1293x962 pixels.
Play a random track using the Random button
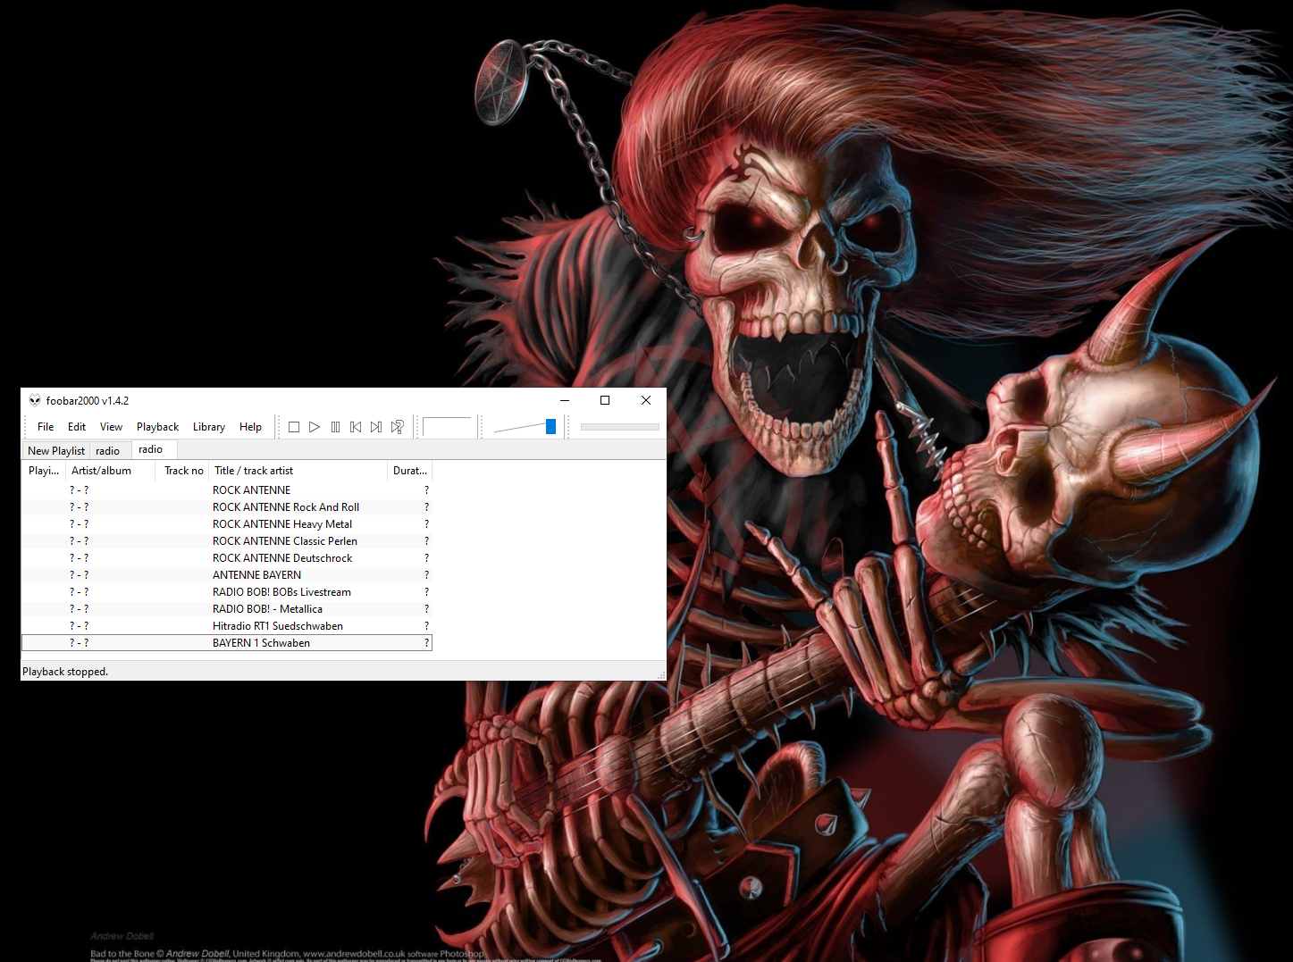398,427
